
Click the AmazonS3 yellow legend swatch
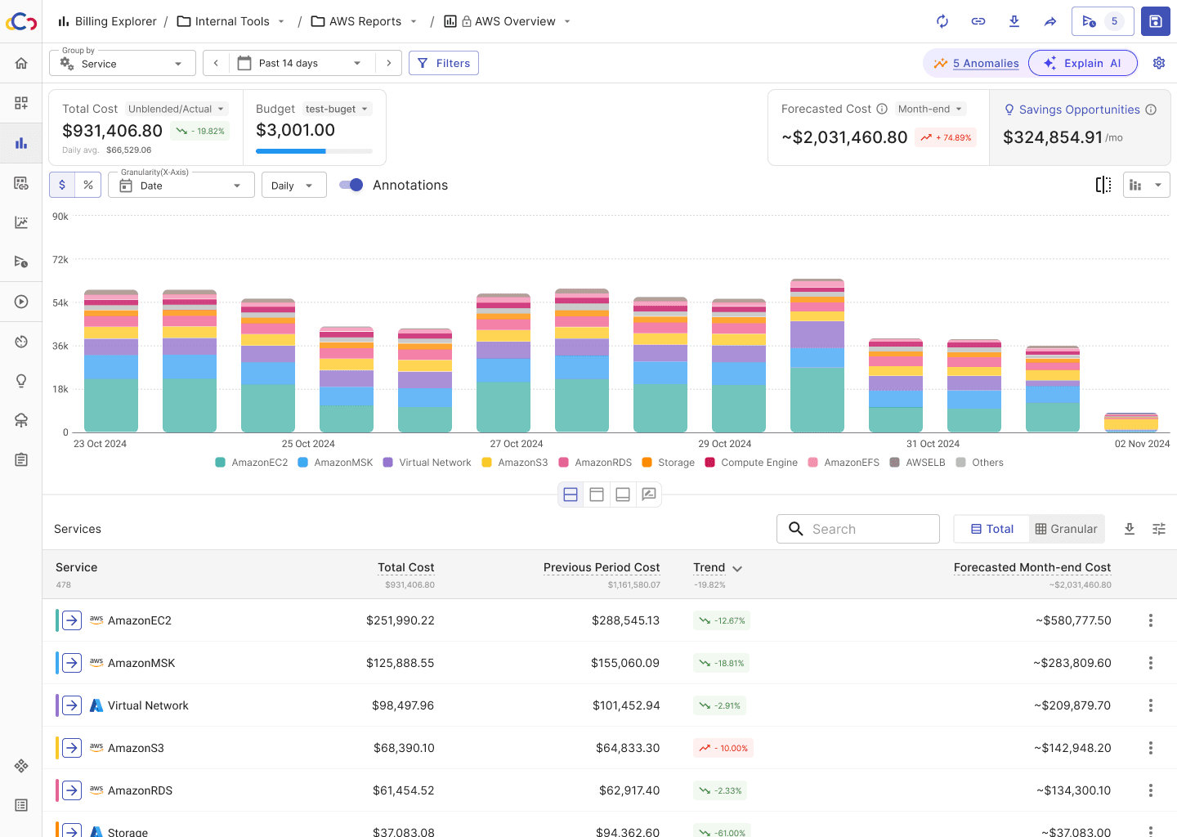pyautogui.click(x=487, y=463)
